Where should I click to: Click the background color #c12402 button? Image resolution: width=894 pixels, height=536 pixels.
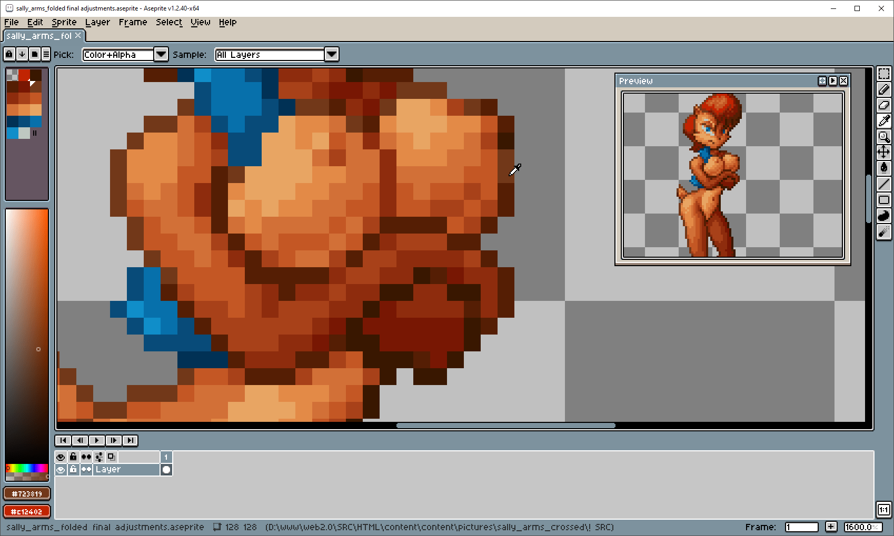27,511
